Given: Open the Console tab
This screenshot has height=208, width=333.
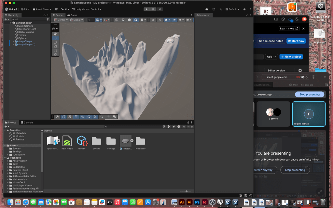Looking at the screenshot, I should pos(27,123).
